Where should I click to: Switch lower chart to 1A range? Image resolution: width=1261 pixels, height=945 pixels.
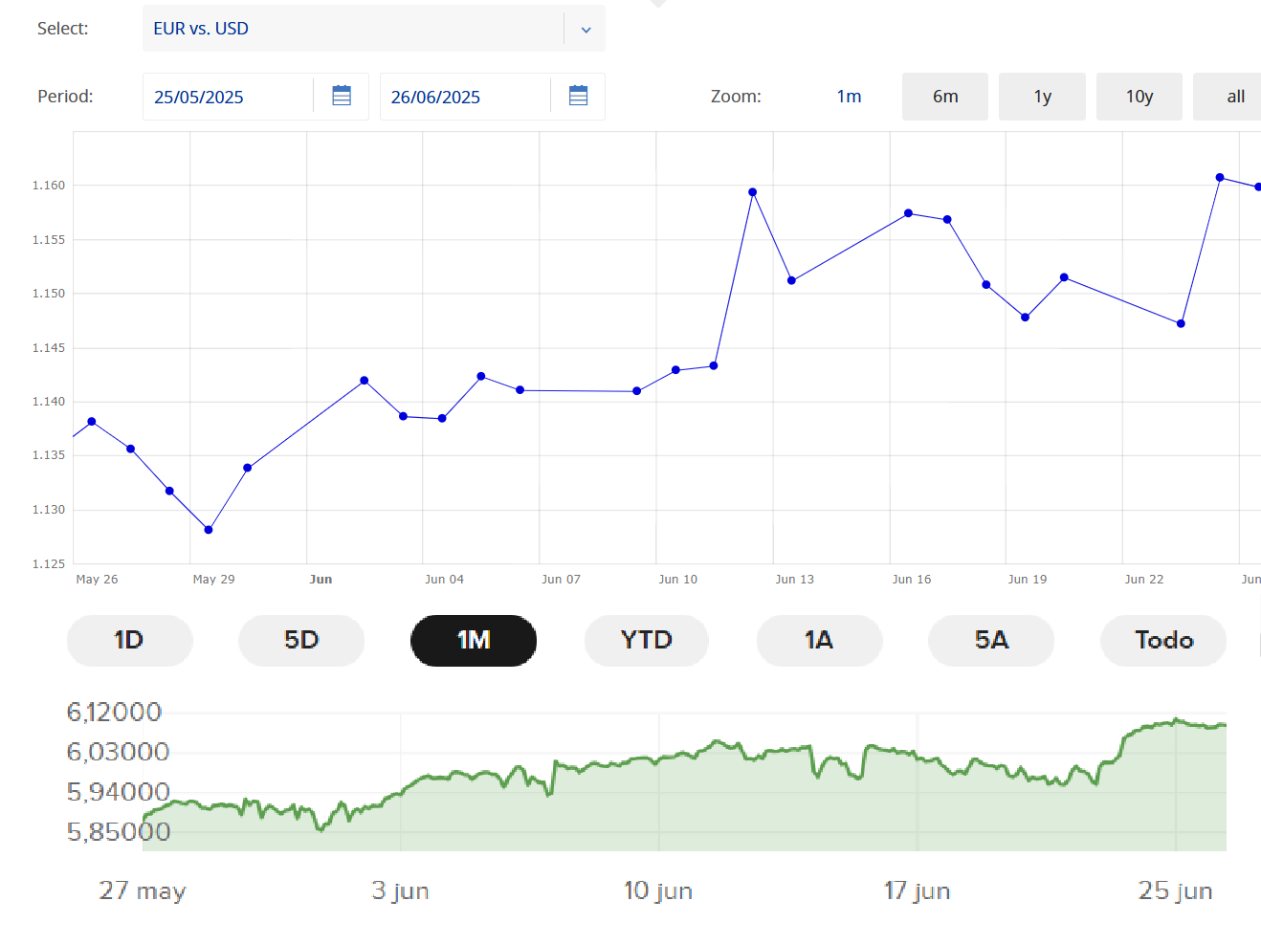[819, 640]
